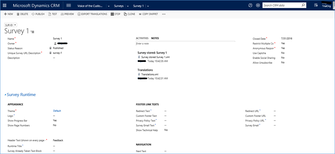Viewport: 335px width, 154px height.
Task: Click the search magnifier icon
Action: (303, 5)
